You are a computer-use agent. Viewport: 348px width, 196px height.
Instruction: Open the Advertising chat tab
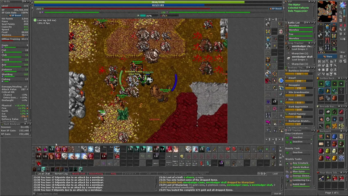point(96,174)
